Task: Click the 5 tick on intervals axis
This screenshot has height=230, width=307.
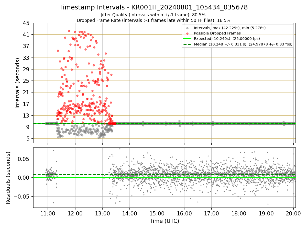Action: (28, 139)
